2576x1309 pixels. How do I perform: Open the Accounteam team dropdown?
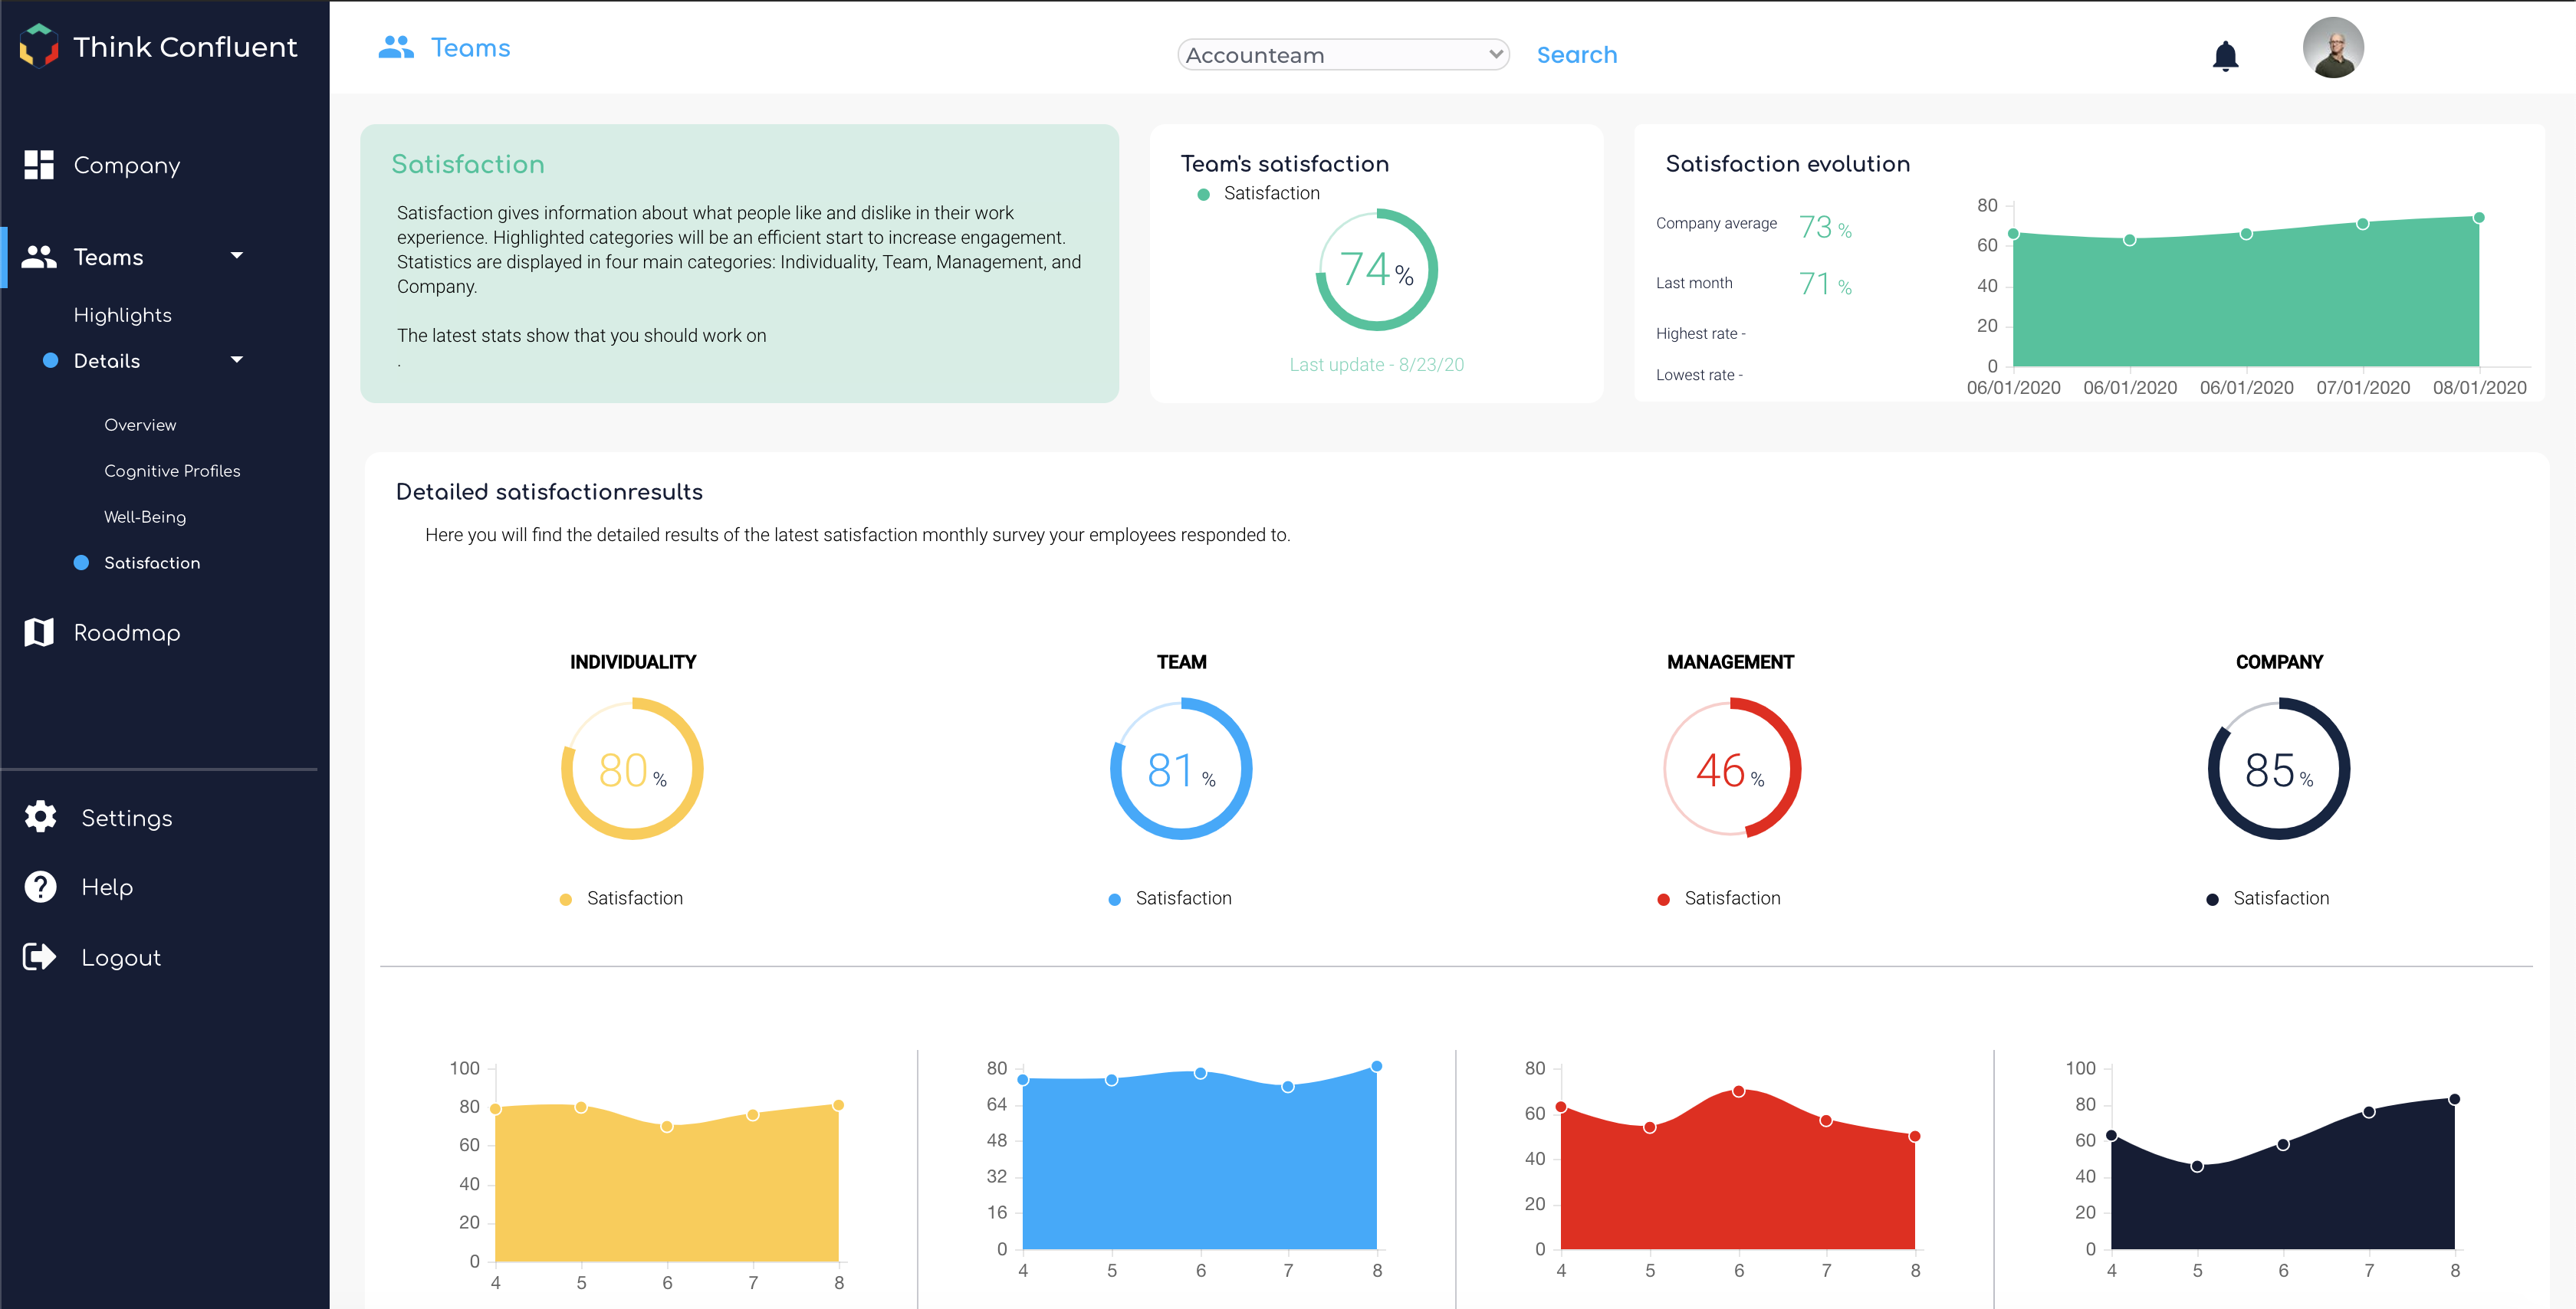[1343, 55]
